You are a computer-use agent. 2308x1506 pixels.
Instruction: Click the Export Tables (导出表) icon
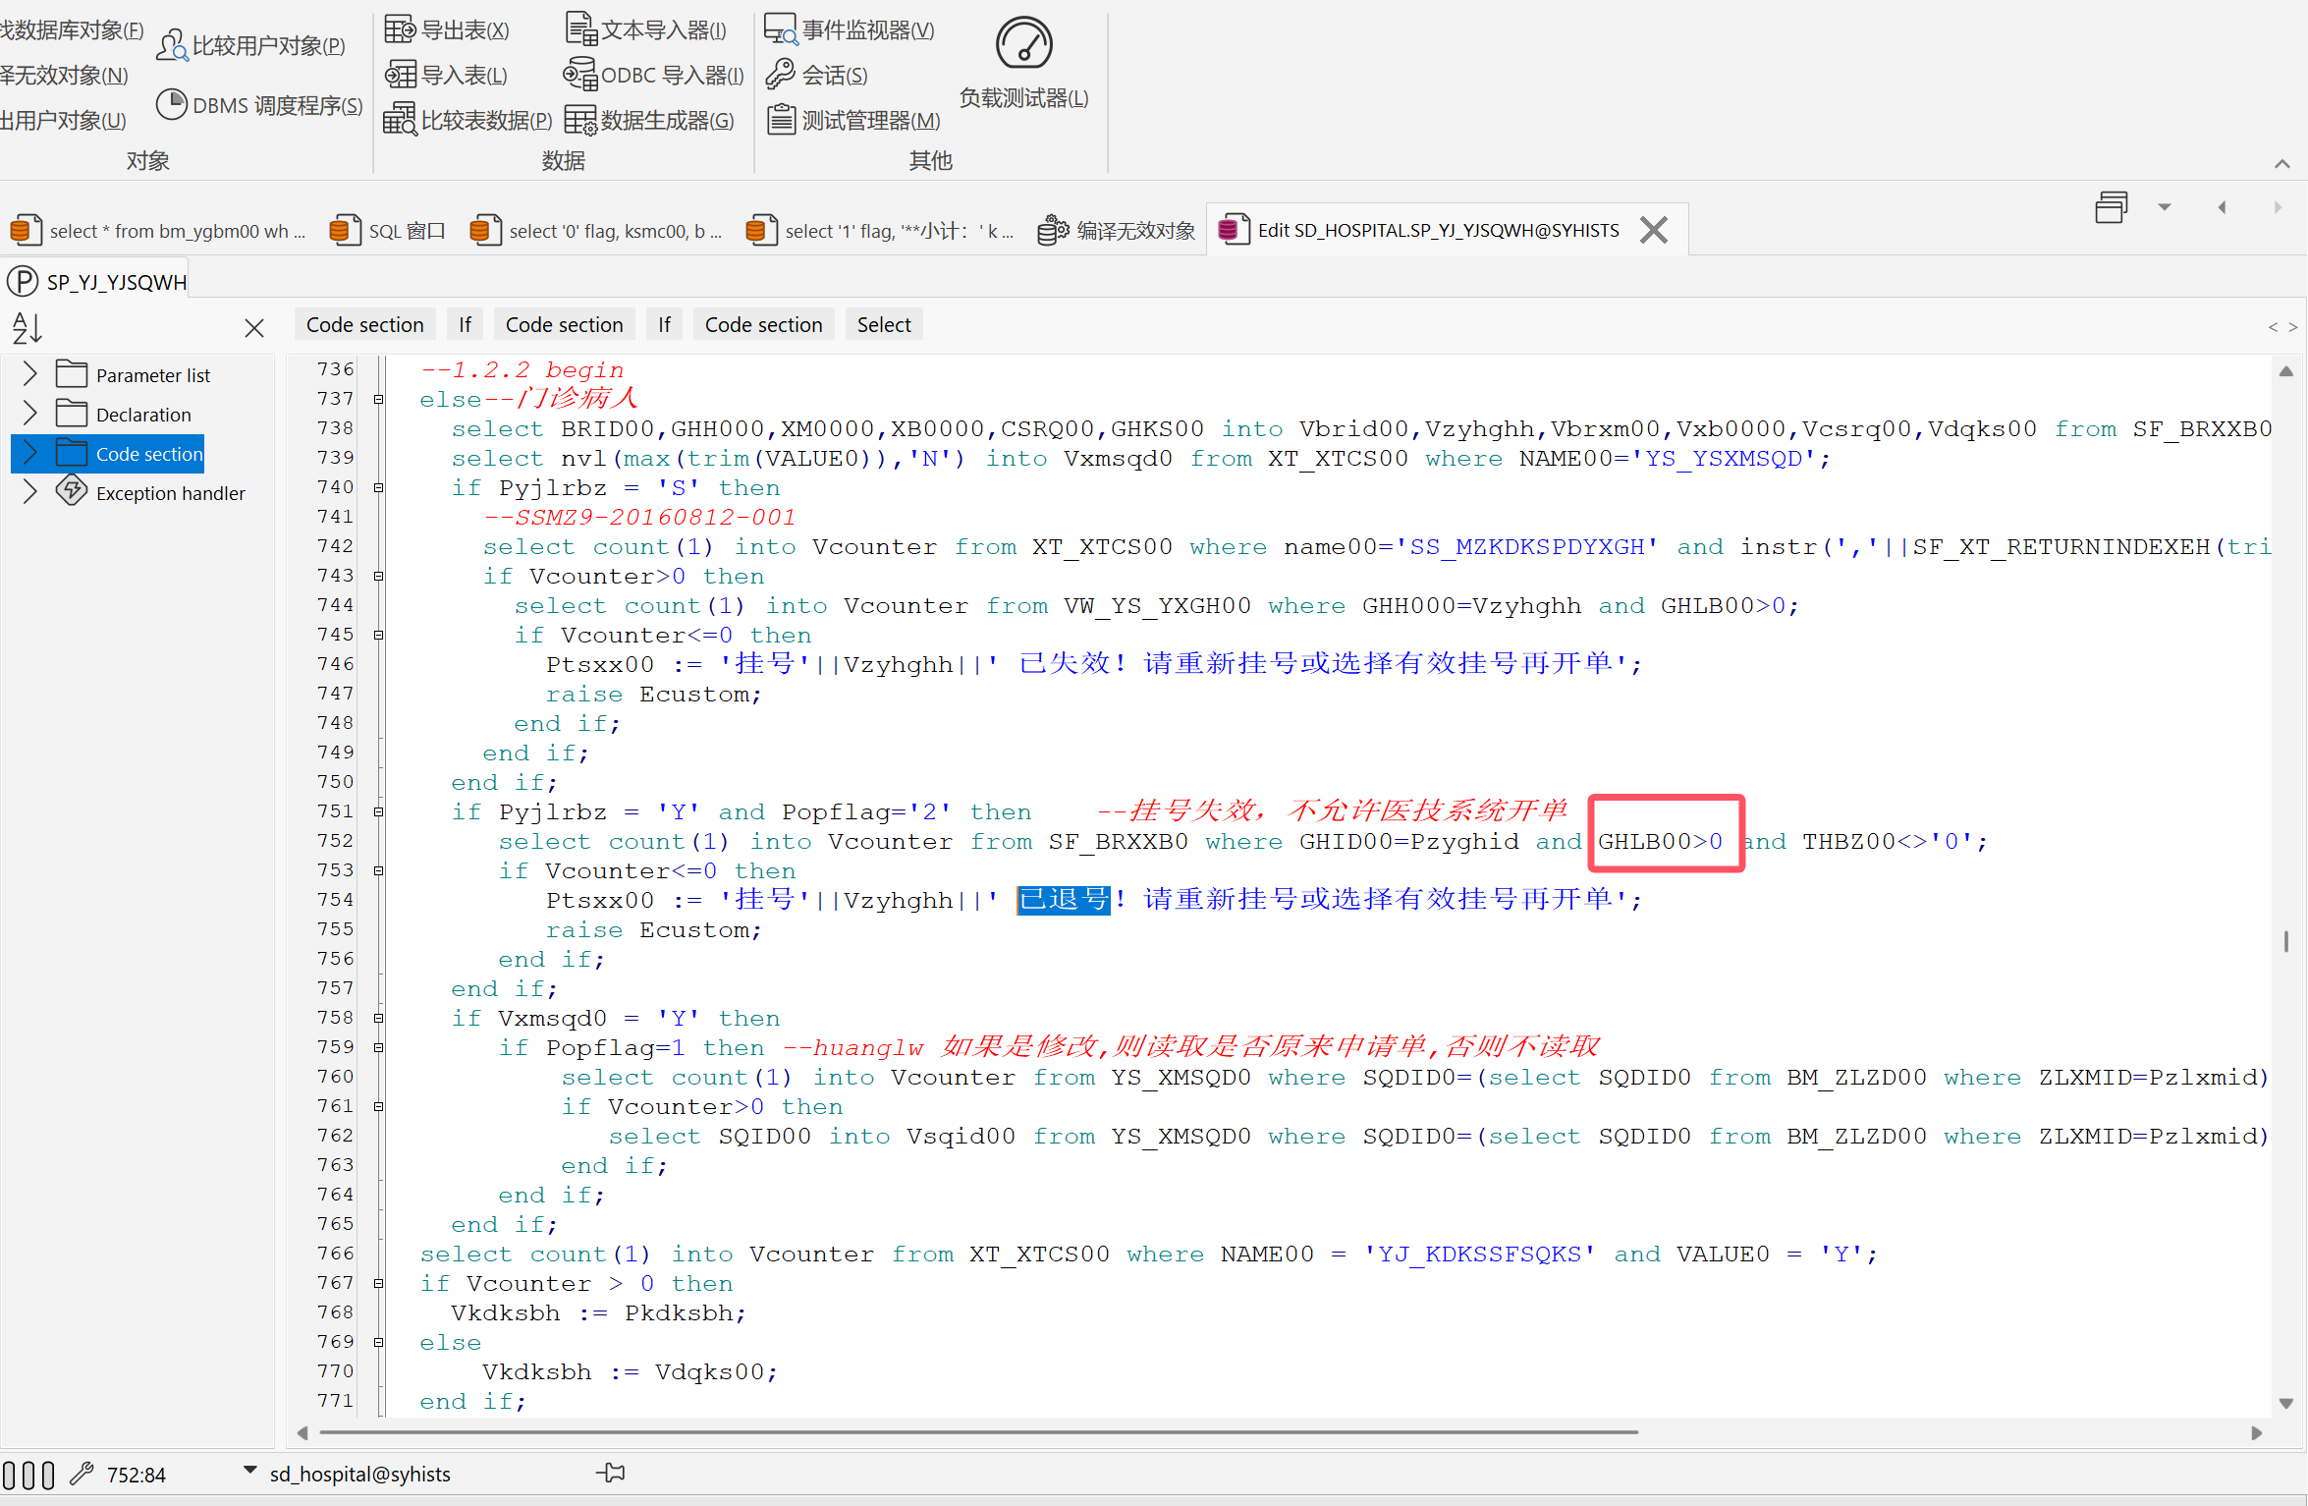coord(400,29)
